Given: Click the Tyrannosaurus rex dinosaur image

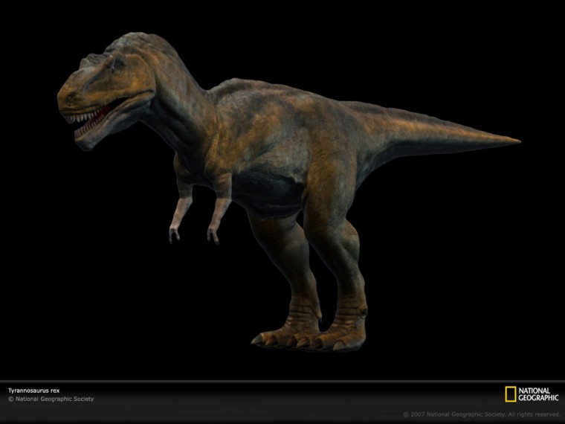Looking at the screenshot, I should 288,191.
